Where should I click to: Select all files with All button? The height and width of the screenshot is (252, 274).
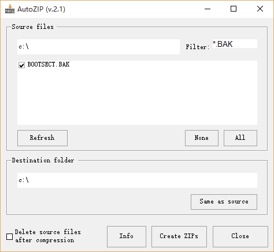click(x=240, y=138)
